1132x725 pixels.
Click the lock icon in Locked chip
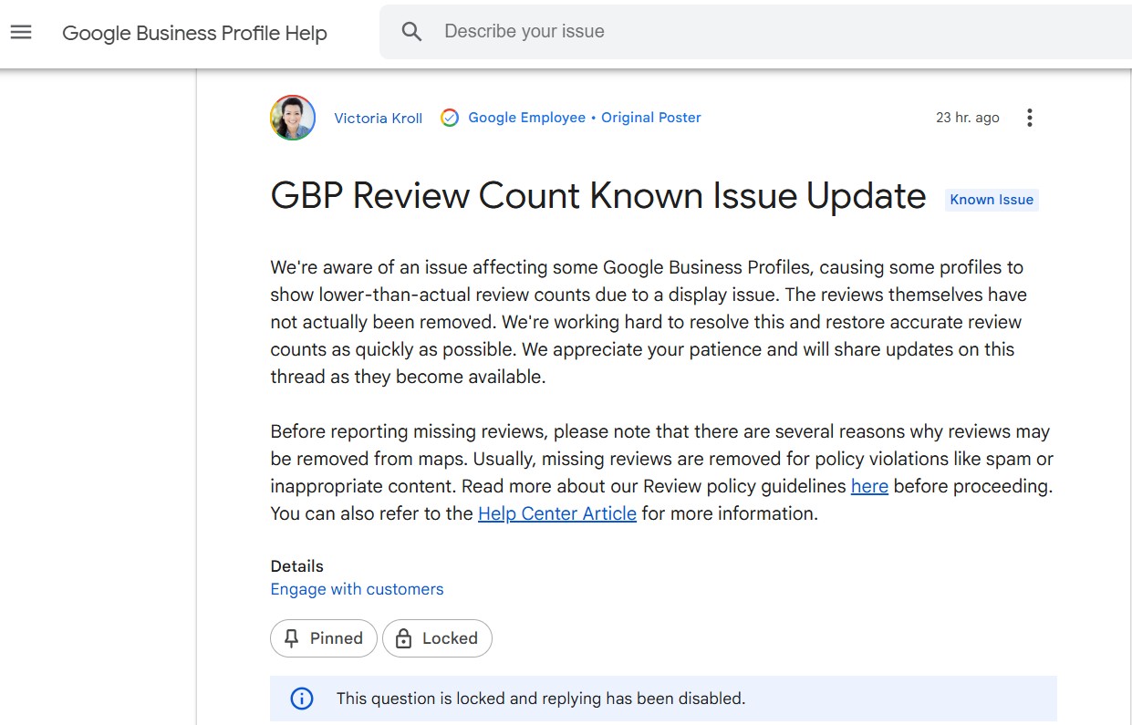coord(404,638)
